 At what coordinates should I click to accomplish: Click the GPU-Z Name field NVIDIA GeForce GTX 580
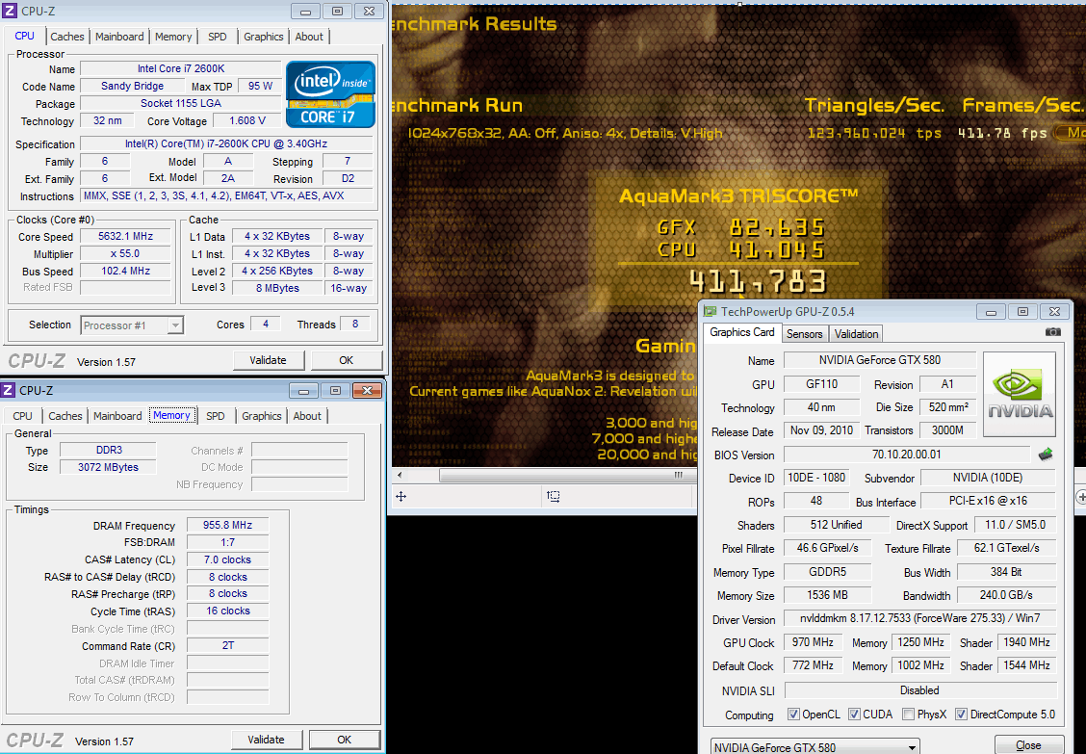(880, 360)
